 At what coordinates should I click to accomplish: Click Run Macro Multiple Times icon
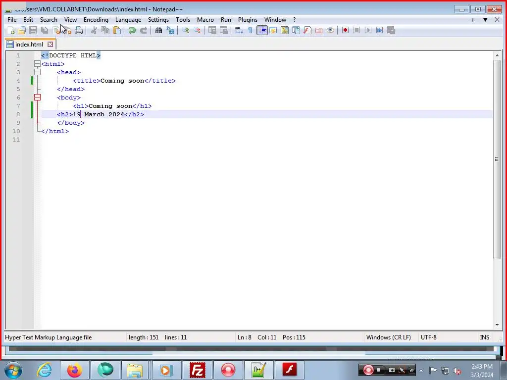click(x=380, y=30)
